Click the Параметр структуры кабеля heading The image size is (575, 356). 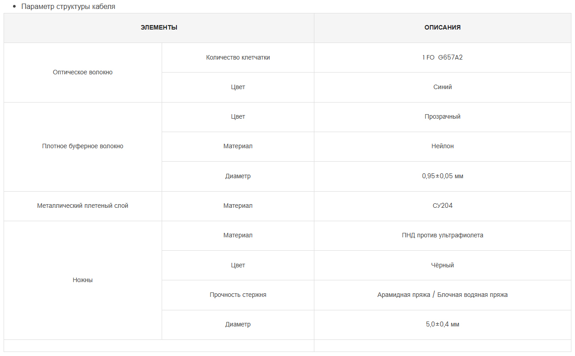tap(68, 7)
